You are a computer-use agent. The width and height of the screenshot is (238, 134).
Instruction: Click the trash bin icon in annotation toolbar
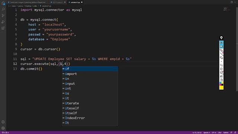click(x=221, y=69)
